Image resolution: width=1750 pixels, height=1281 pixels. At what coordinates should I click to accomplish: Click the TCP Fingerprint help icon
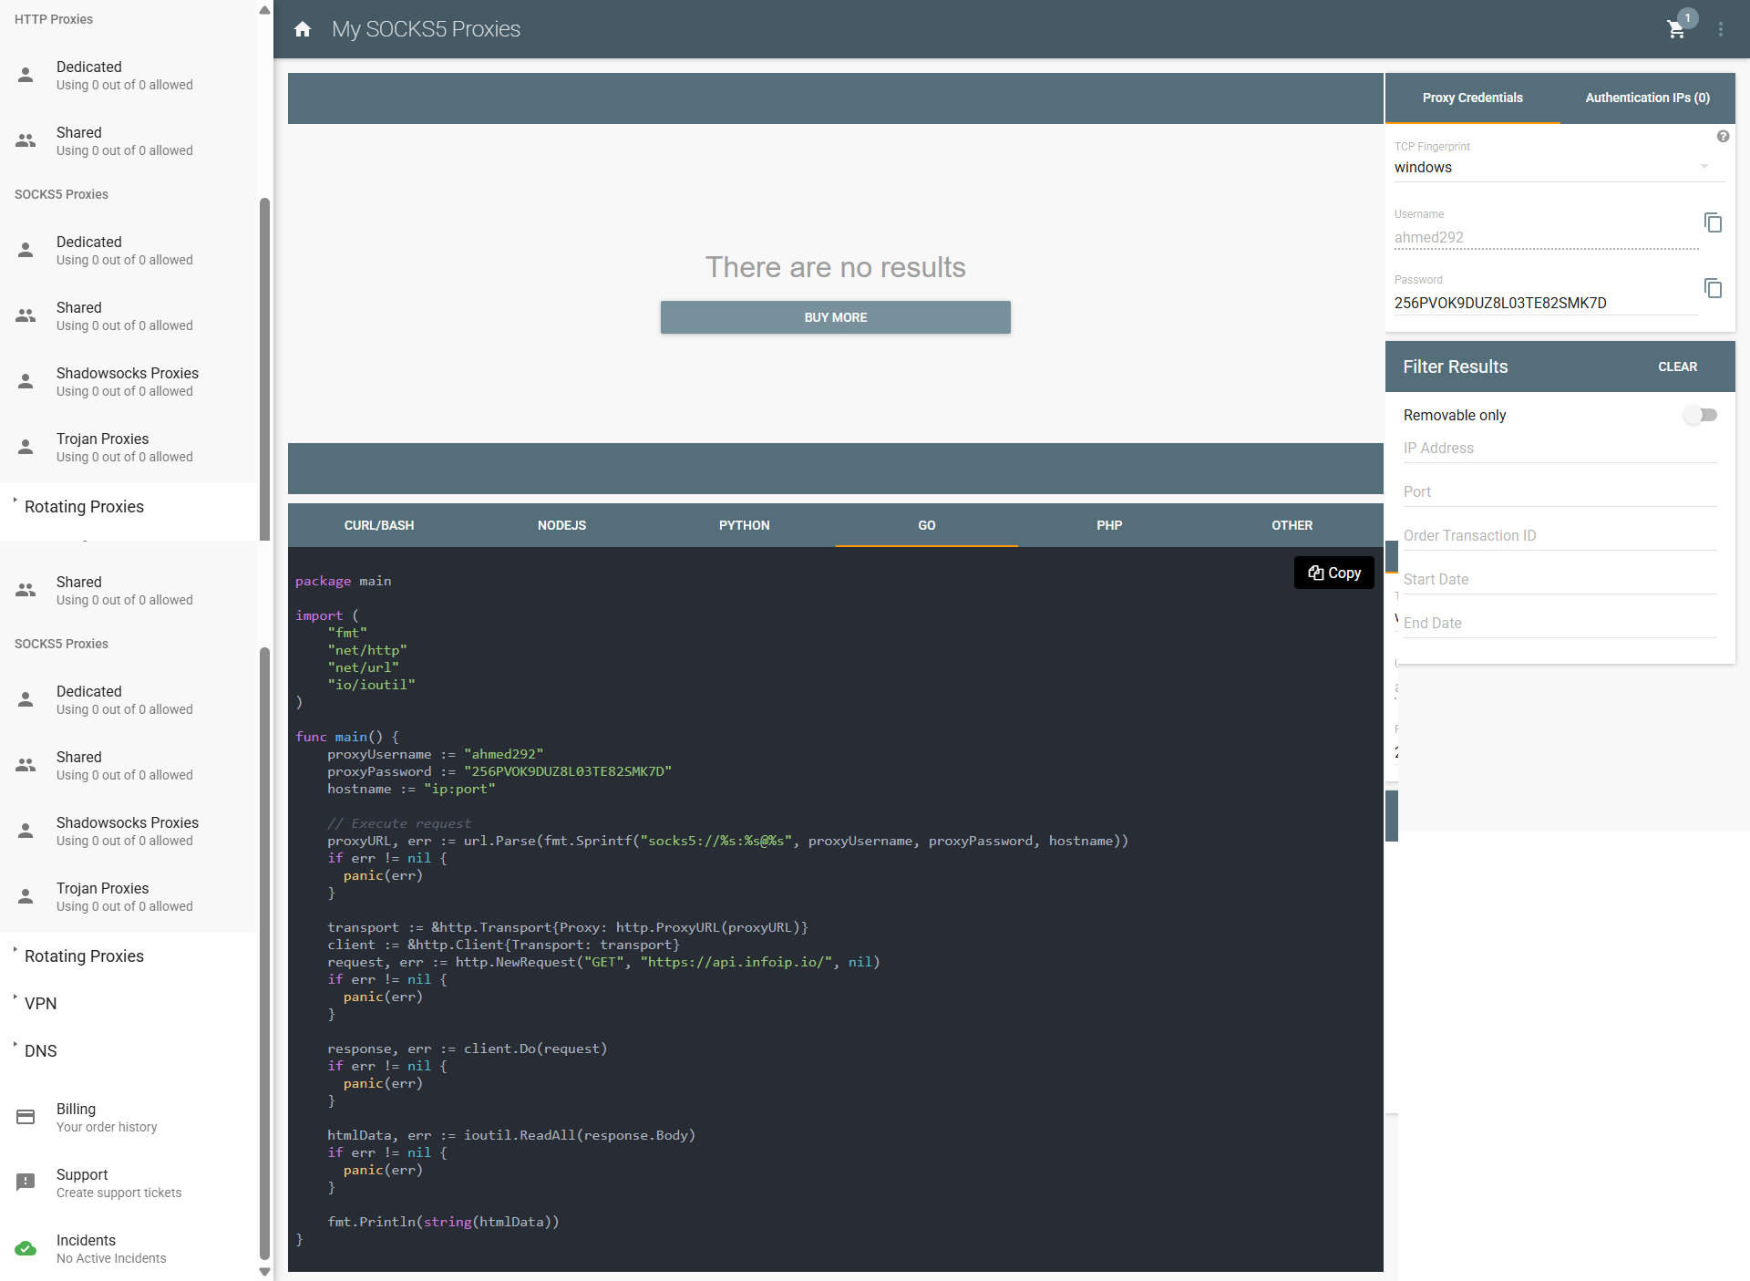click(1723, 137)
